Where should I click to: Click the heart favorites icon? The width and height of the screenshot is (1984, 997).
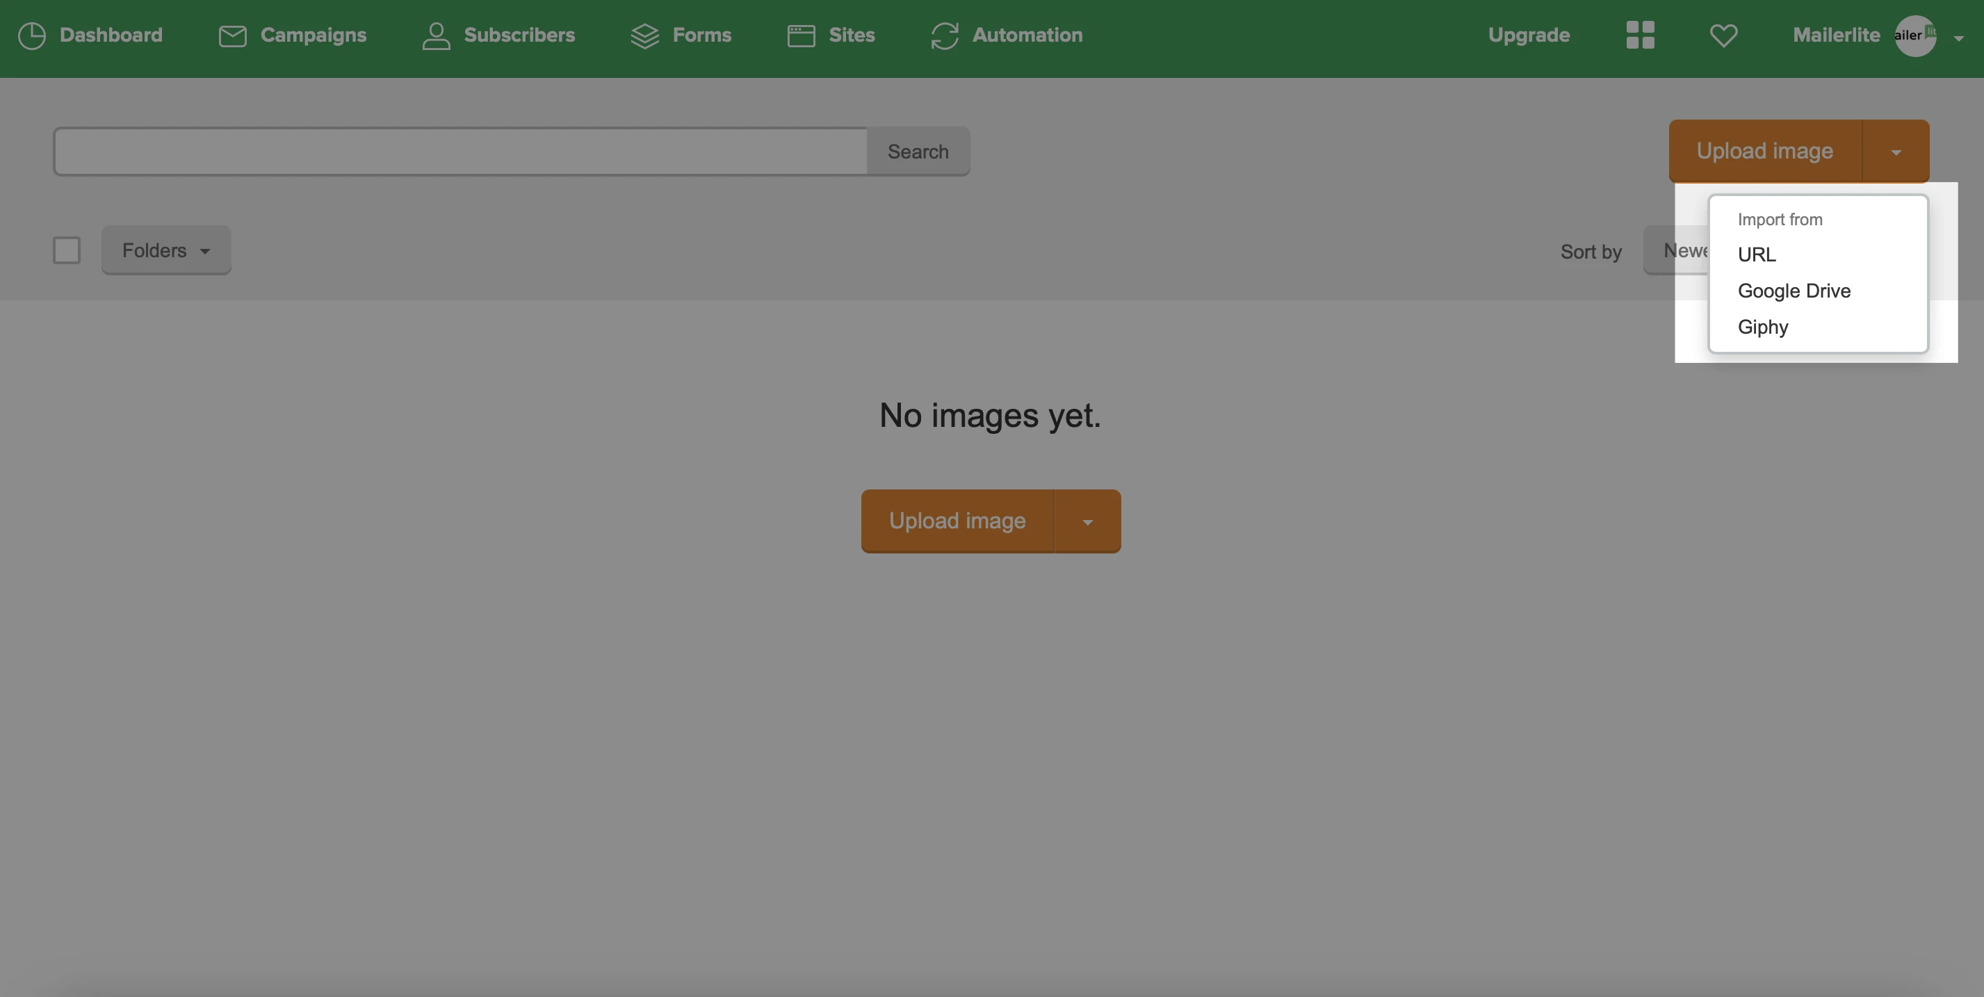1723,35
